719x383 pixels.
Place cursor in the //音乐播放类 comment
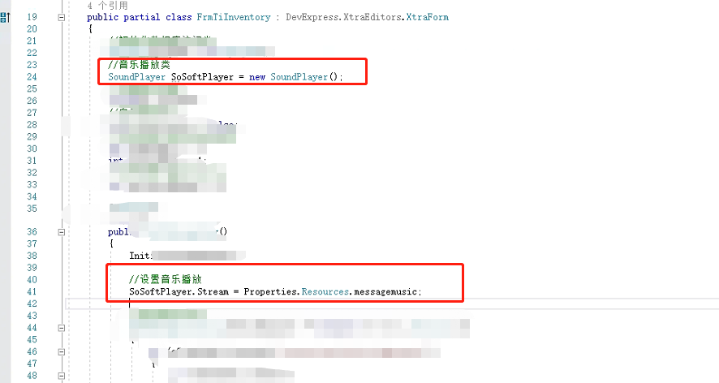click(x=140, y=65)
